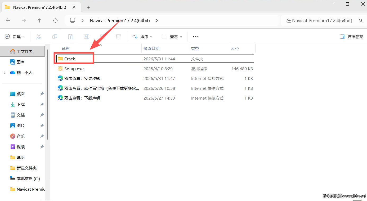Open 图片 in the sidebar
Viewport: 367px width, 201px height.
[x=22, y=126]
